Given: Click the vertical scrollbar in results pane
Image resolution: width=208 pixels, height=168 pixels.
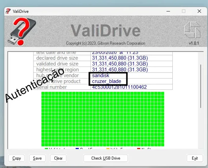Looking at the screenshot, I should pos(201,86).
